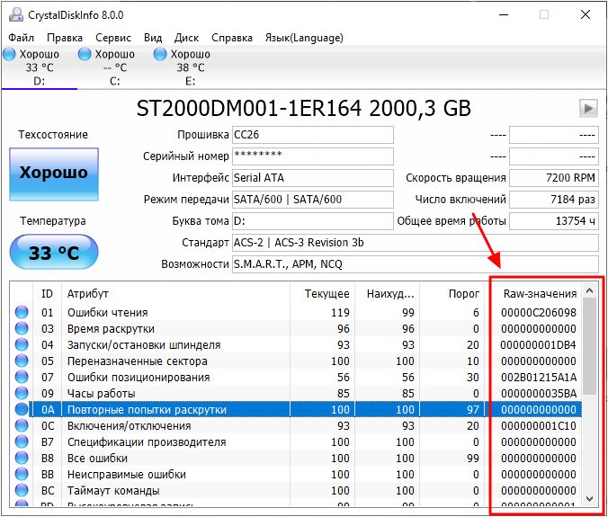This screenshot has width=608, height=517.
Task: Click the Атрибут column header
Action: coord(175,294)
